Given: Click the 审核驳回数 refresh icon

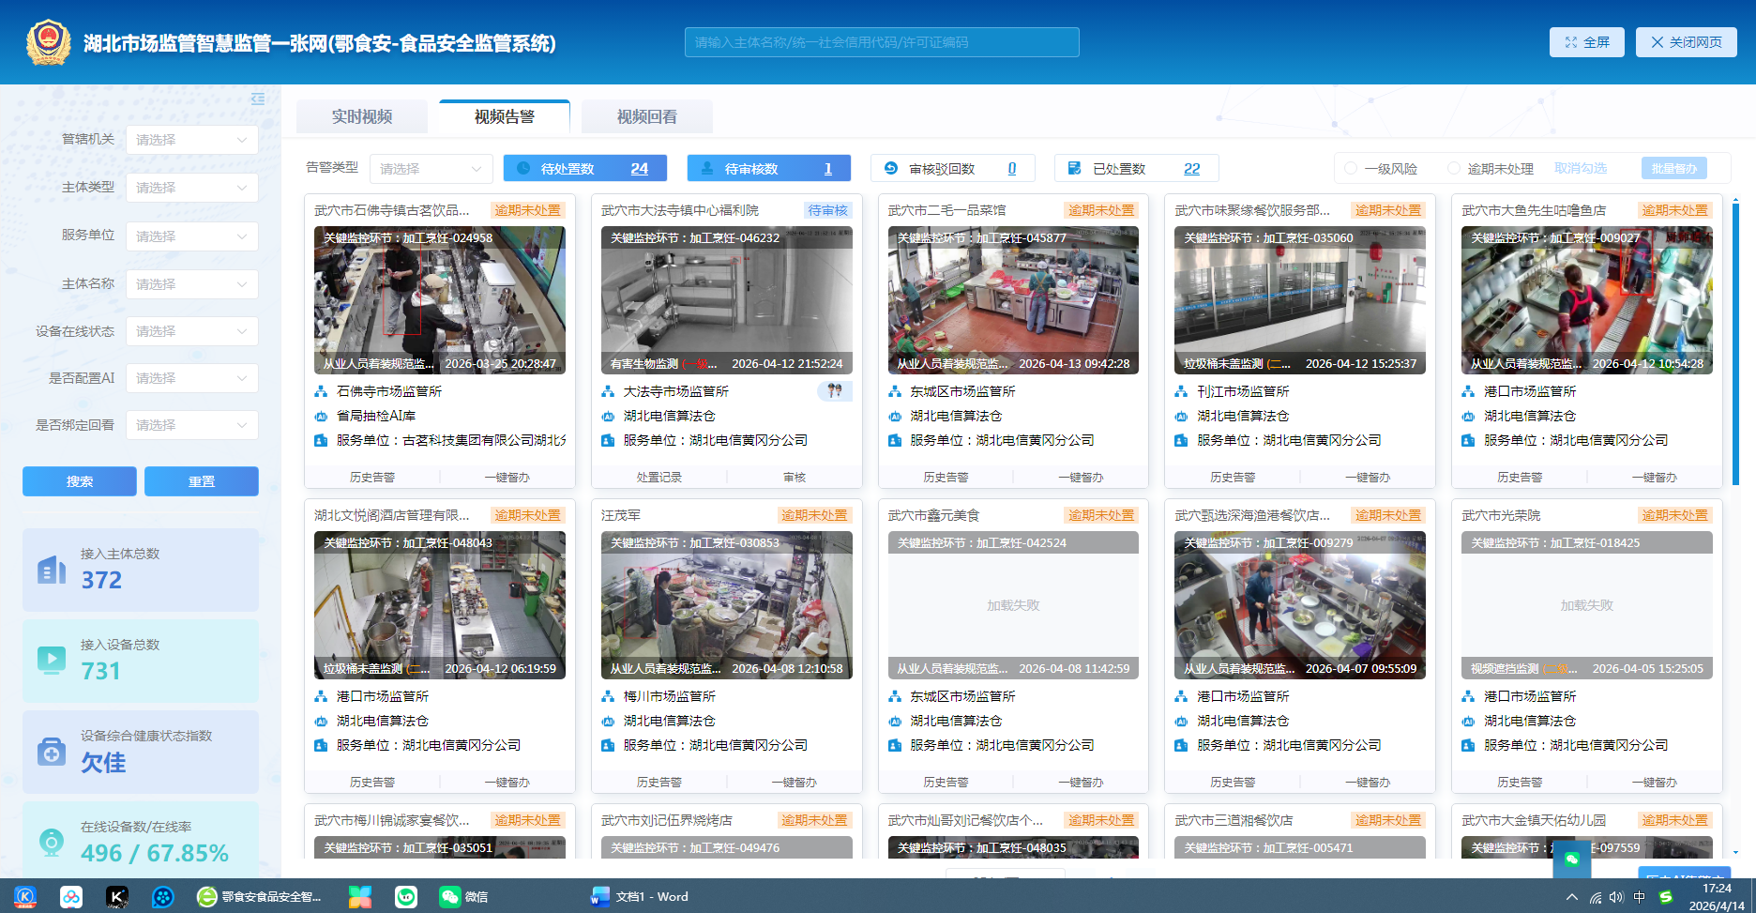Looking at the screenshot, I should pyautogui.click(x=891, y=169).
